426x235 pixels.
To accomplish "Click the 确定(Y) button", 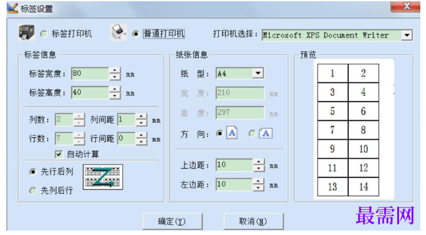I will pyautogui.click(x=173, y=221).
